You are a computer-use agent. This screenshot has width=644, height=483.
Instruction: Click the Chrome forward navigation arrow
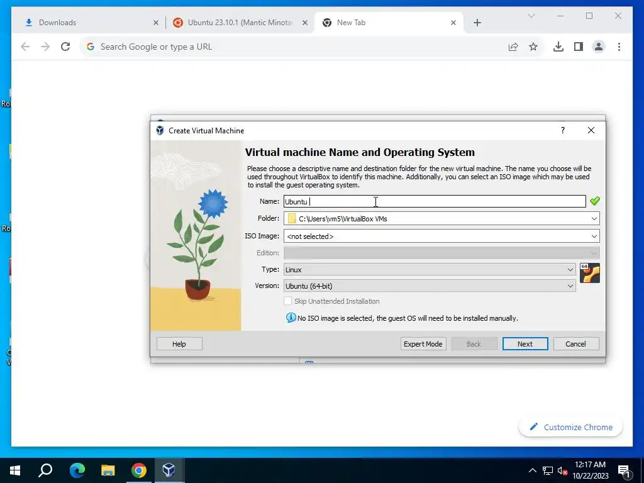45,47
